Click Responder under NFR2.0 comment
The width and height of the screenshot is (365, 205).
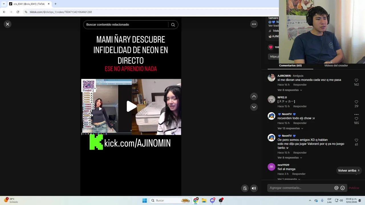(x=300, y=106)
